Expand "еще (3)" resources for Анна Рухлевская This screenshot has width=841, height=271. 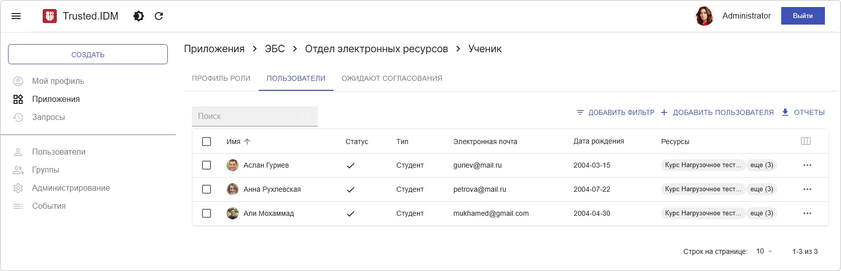(x=761, y=189)
